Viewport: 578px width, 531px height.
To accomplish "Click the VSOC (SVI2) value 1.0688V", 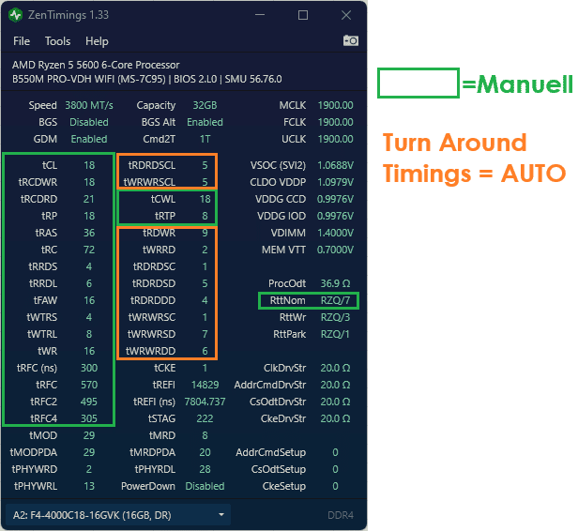I will pos(335,165).
